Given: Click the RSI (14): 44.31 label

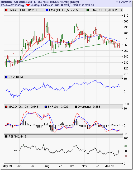Looking at the screenshot, I should (x=18, y=136).
